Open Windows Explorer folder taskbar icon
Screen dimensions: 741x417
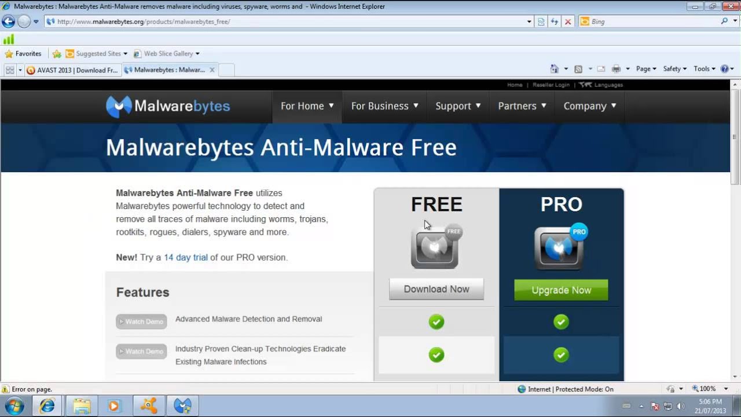81,406
